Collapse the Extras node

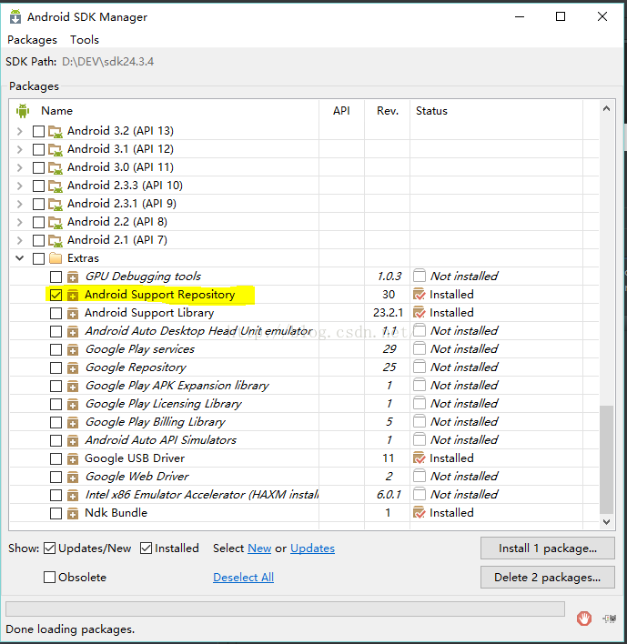[19, 258]
